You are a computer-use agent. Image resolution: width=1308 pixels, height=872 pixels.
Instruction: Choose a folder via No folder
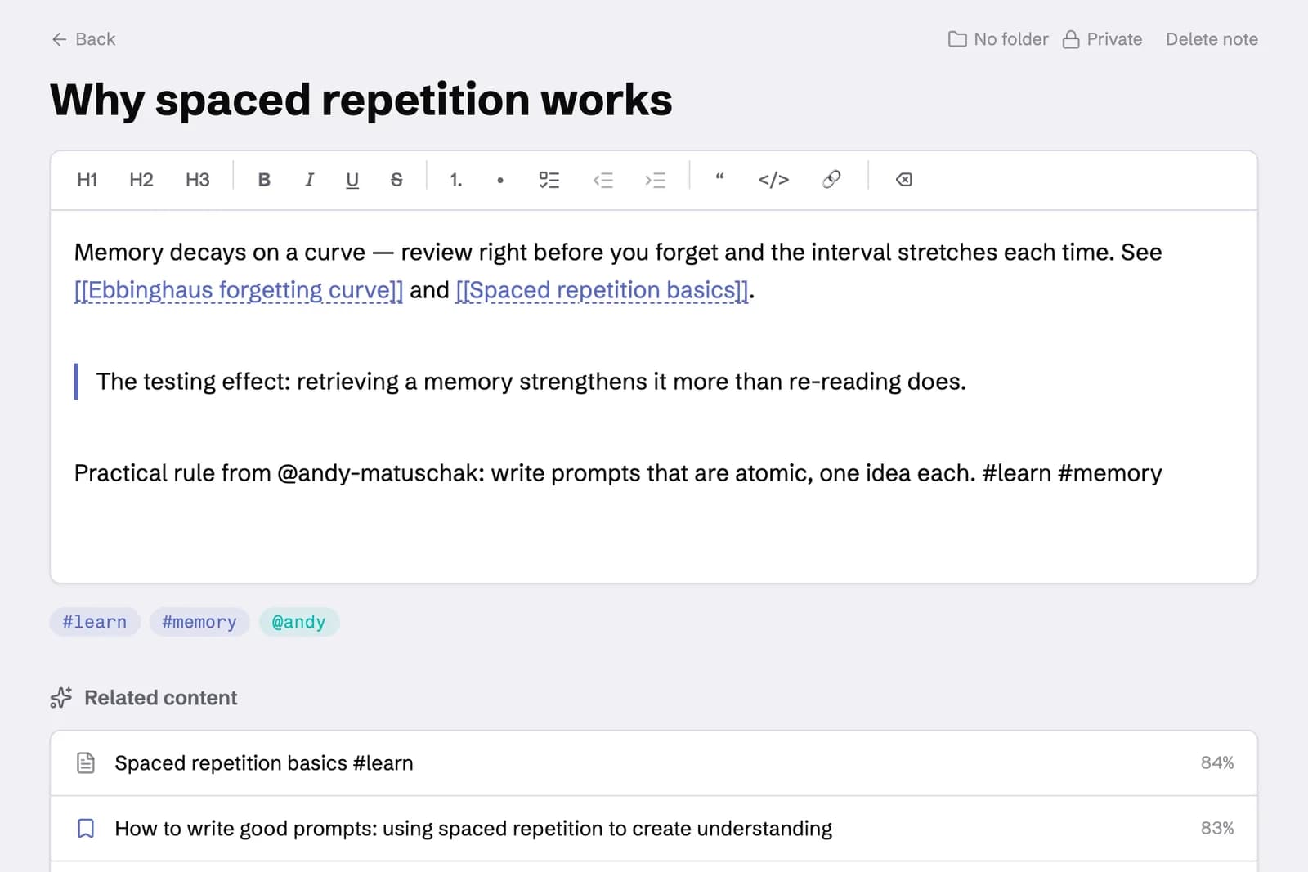[x=998, y=39]
